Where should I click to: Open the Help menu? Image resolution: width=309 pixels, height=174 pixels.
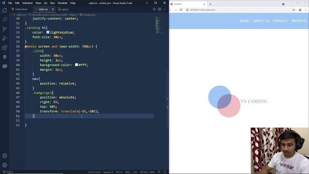pos(73,3)
